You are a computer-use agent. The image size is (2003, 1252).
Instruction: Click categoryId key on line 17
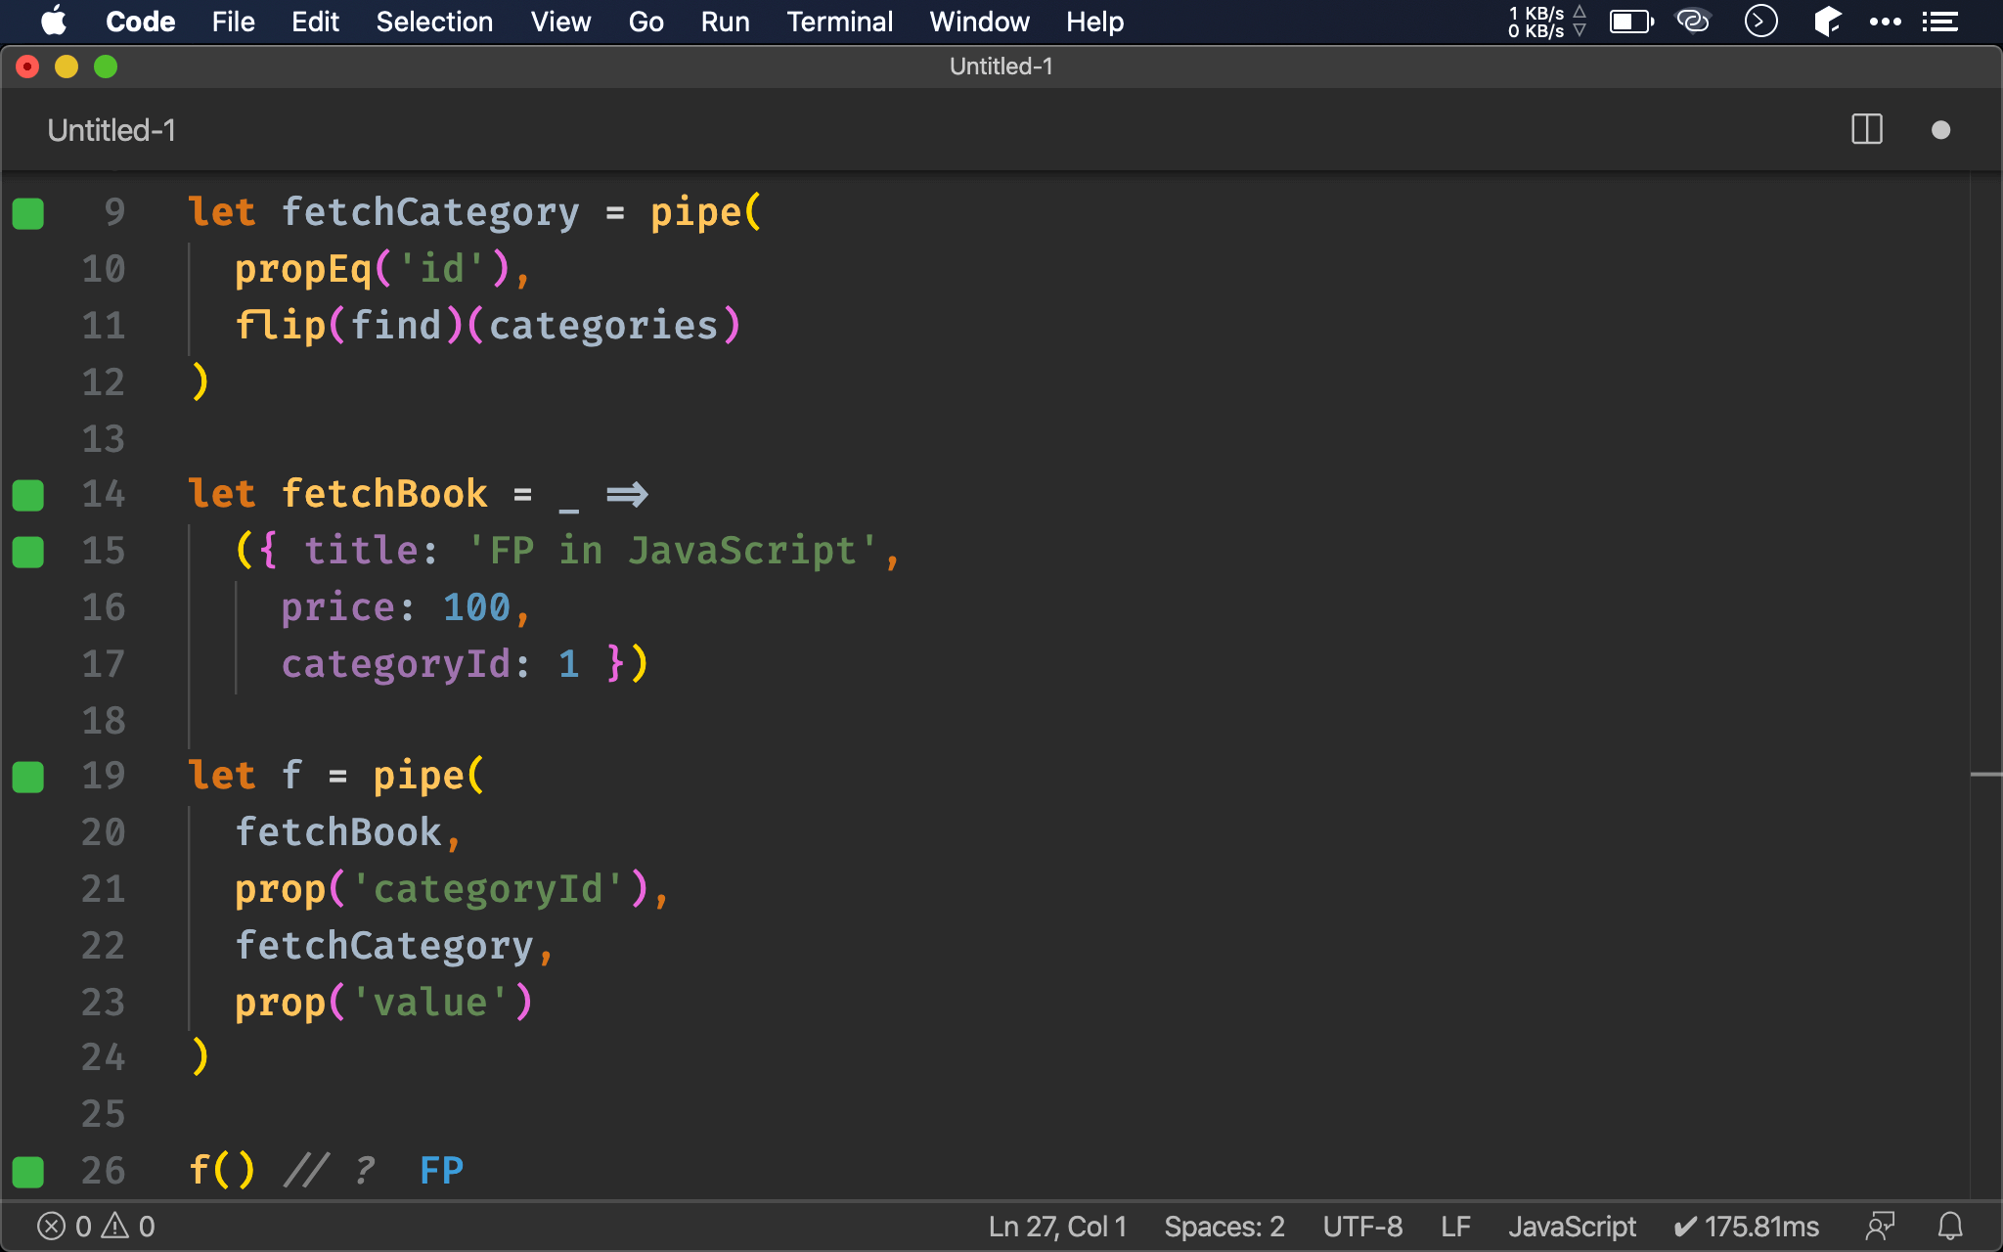pos(396,664)
